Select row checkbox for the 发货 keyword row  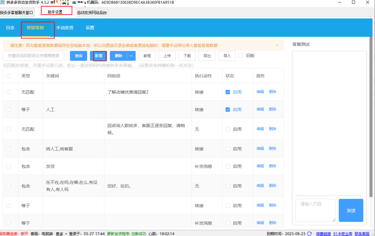click(8, 166)
